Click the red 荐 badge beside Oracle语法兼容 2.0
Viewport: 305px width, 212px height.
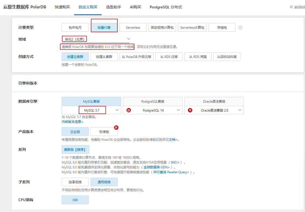(190, 110)
